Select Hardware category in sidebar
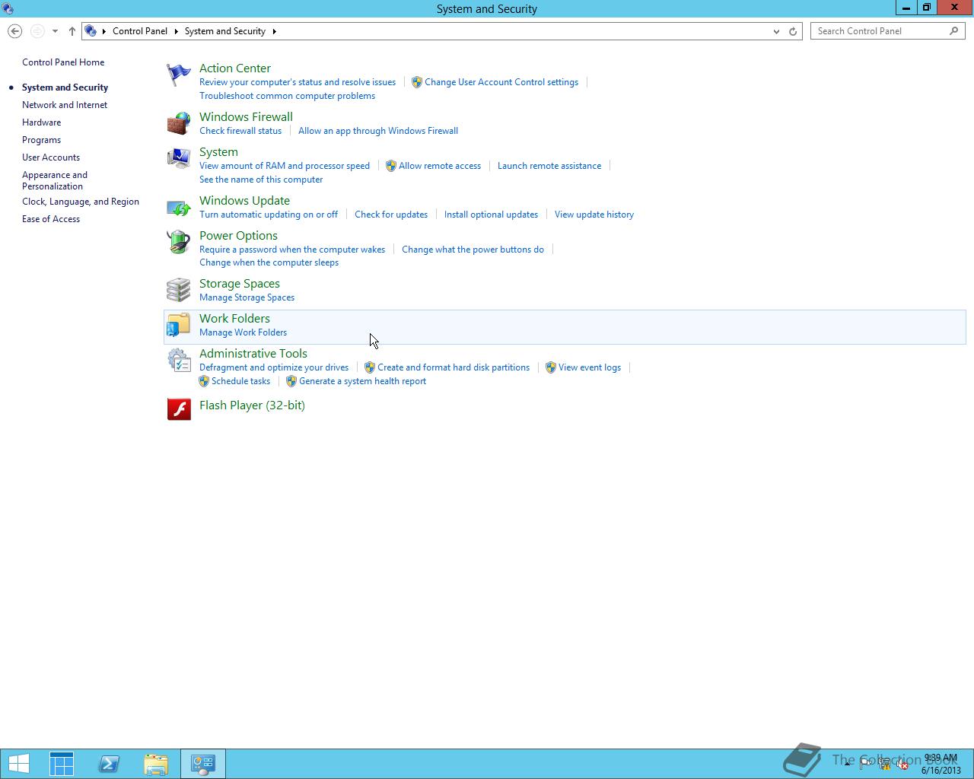This screenshot has width=974, height=779. click(x=41, y=122)
